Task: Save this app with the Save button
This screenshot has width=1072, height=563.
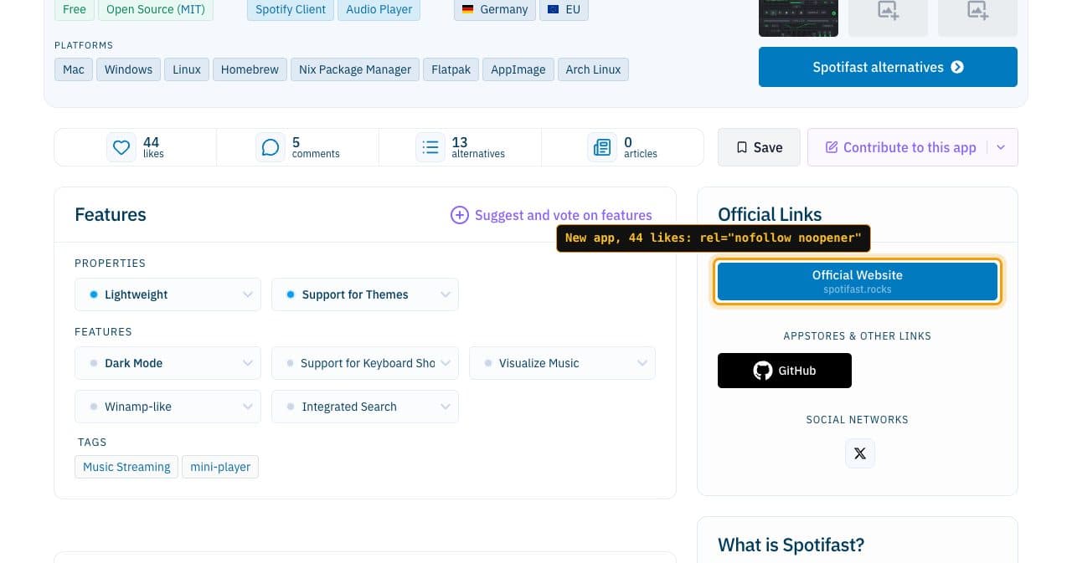Action: [x=759, y=147]
